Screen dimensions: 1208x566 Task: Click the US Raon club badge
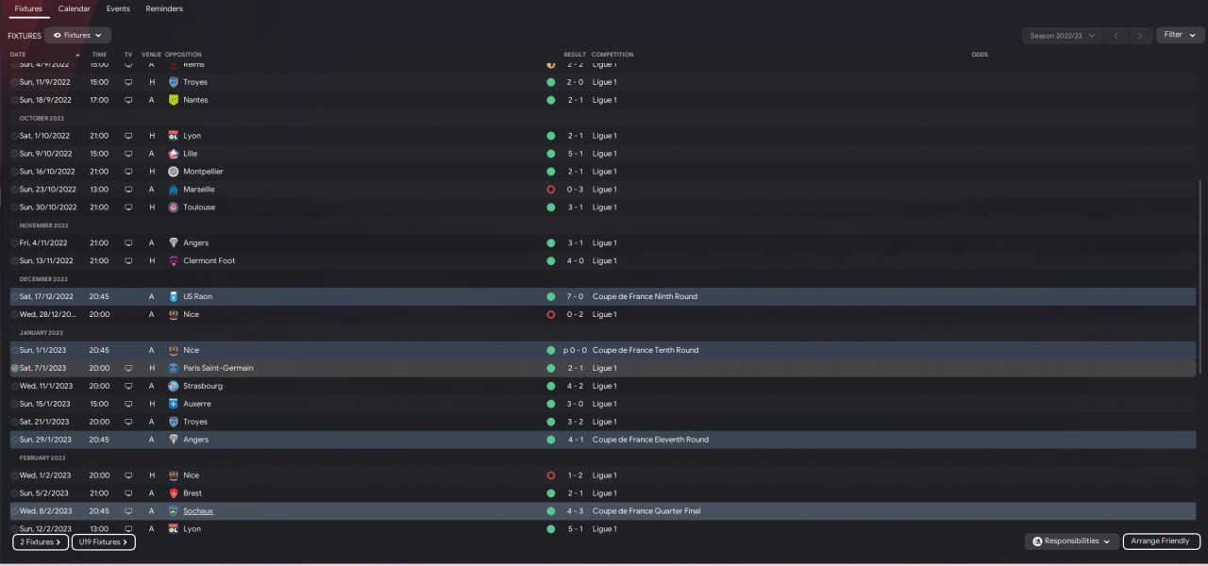coord(174,296)
